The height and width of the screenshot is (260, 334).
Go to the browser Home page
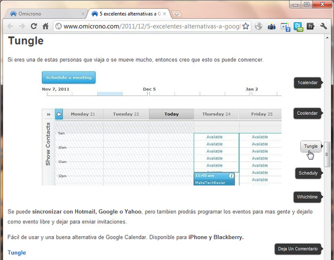point(46,26)
